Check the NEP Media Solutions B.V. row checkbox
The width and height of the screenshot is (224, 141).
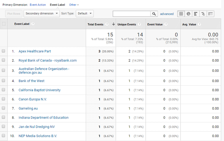click(x=3, y=135)
